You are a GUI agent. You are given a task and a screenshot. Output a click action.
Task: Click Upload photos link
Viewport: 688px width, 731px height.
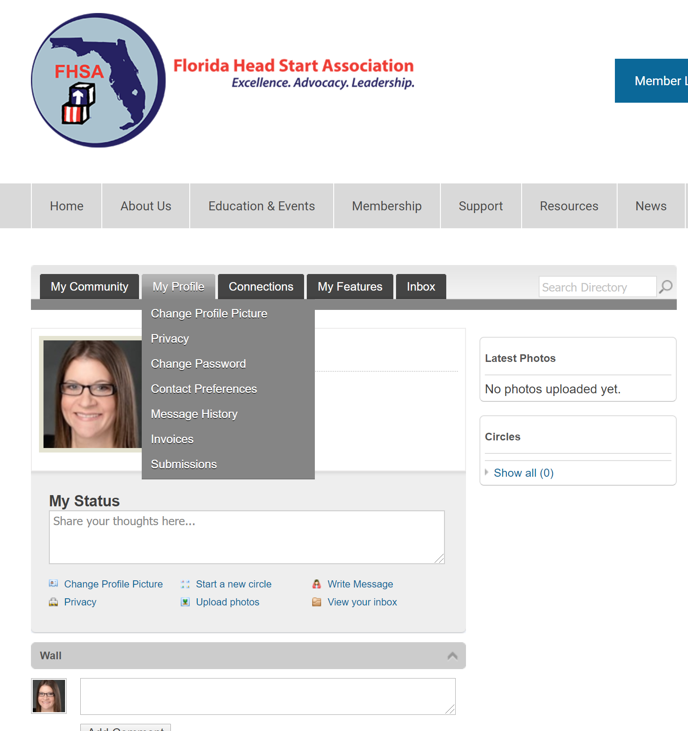click(228, 602)
